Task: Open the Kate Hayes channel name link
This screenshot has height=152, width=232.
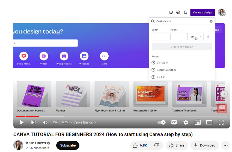Action: click(x=36, y=143)
